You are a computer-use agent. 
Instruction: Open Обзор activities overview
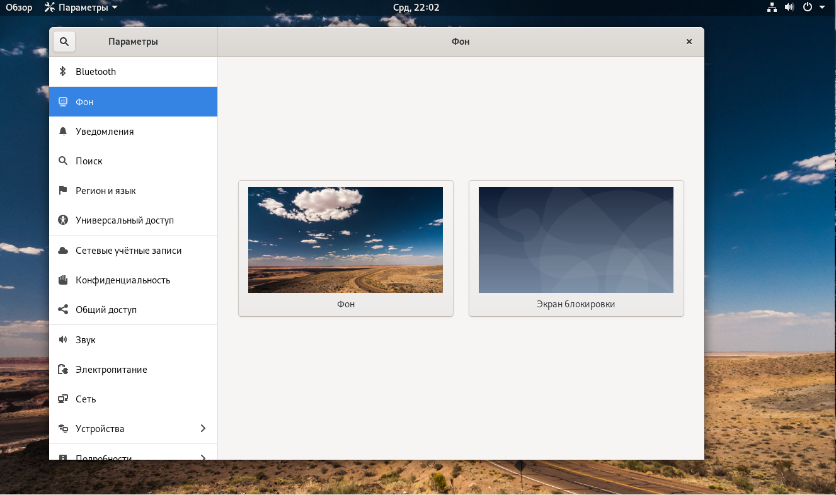19,8
